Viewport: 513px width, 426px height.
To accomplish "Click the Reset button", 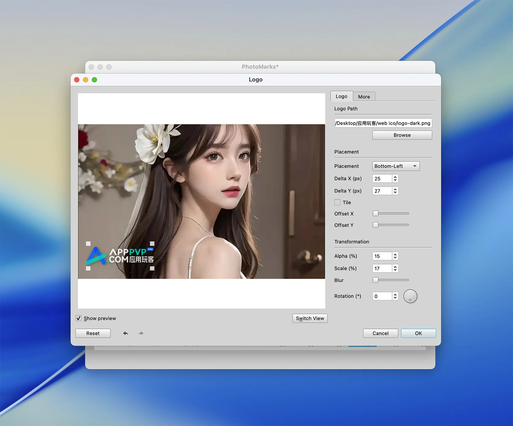I will coord(93,333).
